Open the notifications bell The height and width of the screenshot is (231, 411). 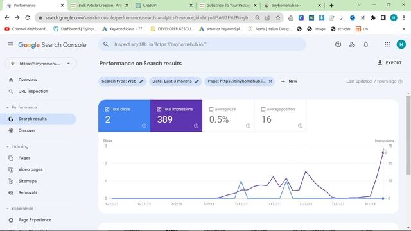(366, 44)
